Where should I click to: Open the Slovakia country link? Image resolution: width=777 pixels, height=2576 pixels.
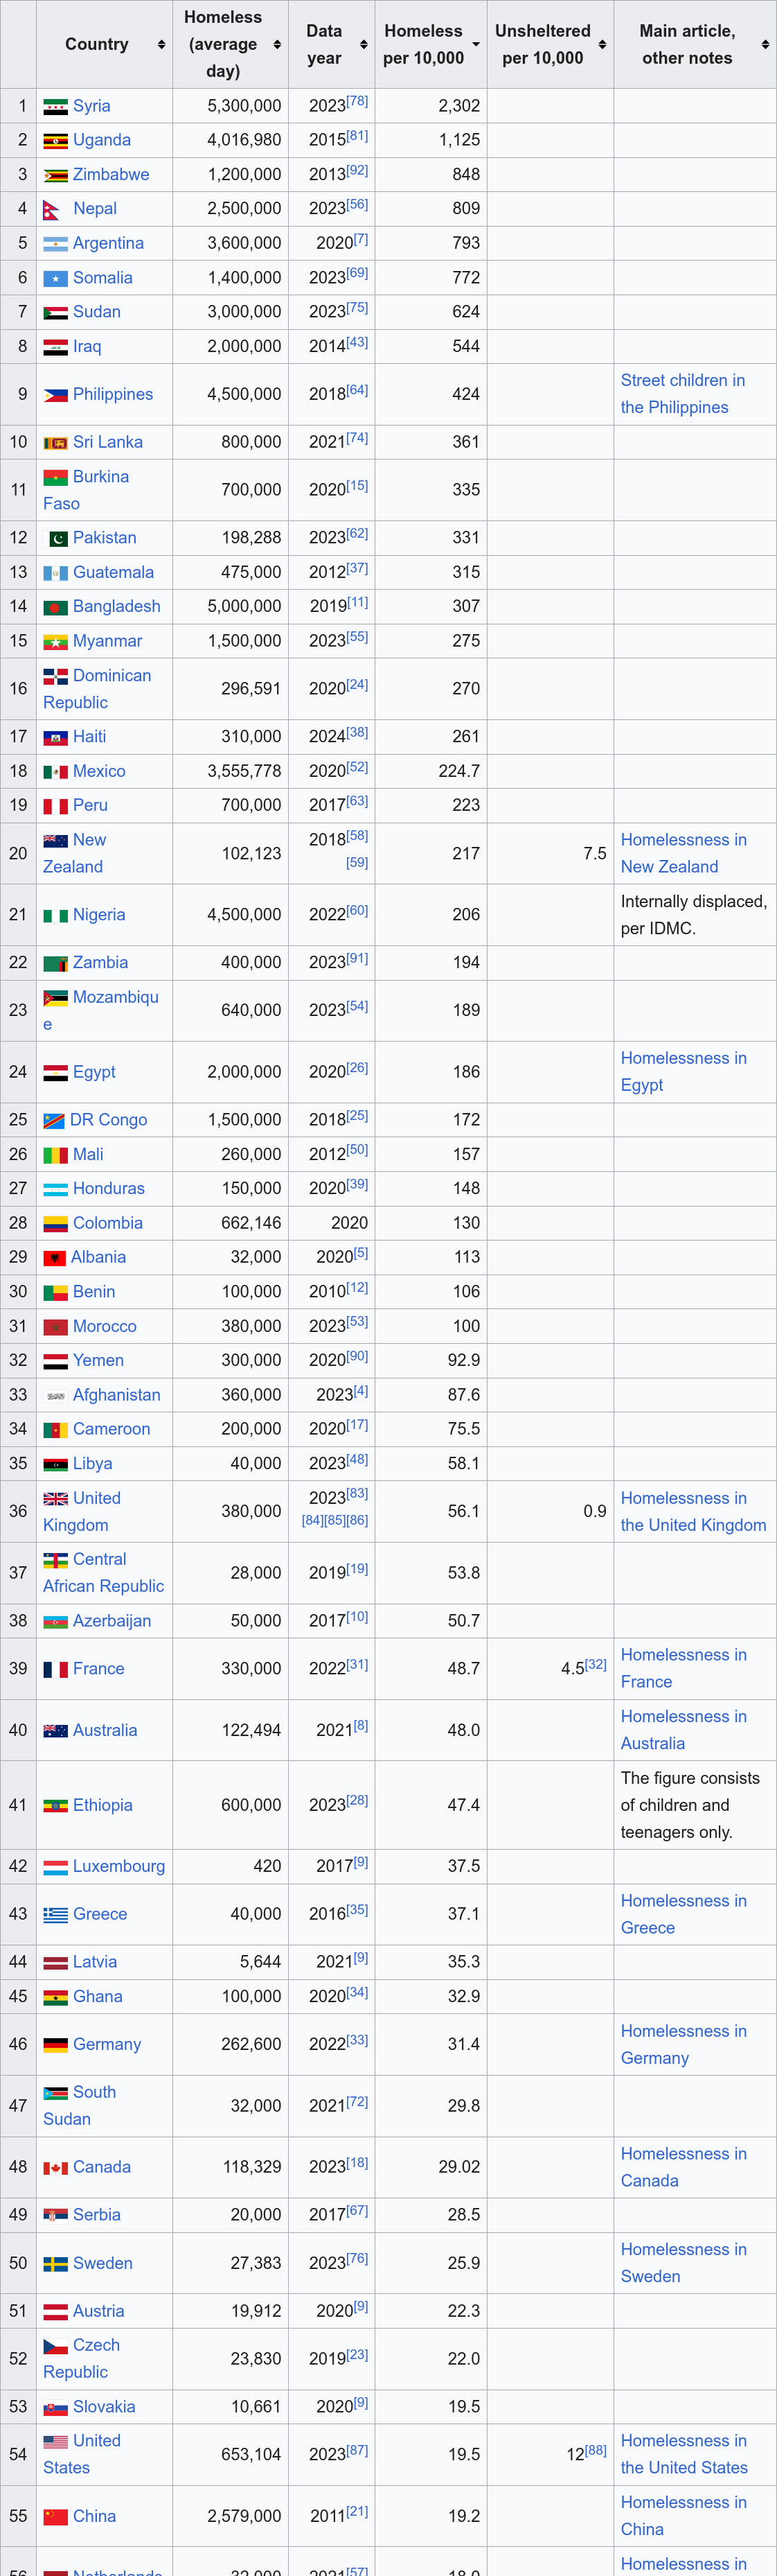(104, 2407)
